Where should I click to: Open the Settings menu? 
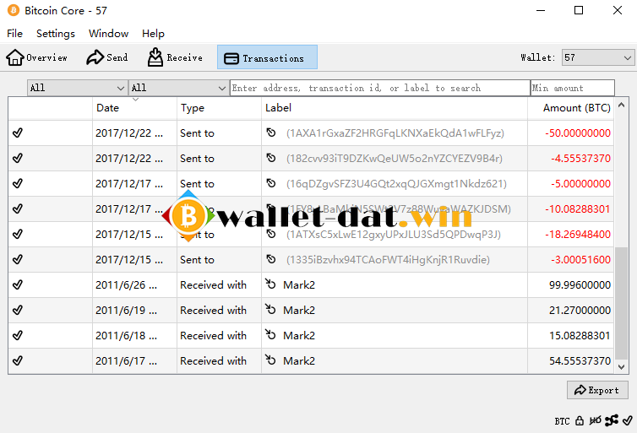[55, 33]
